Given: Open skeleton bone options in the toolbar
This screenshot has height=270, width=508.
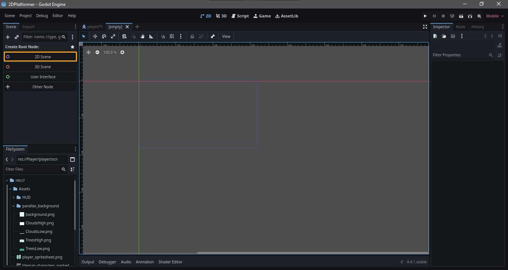Looking at the screenshot, I should point(213,36).
